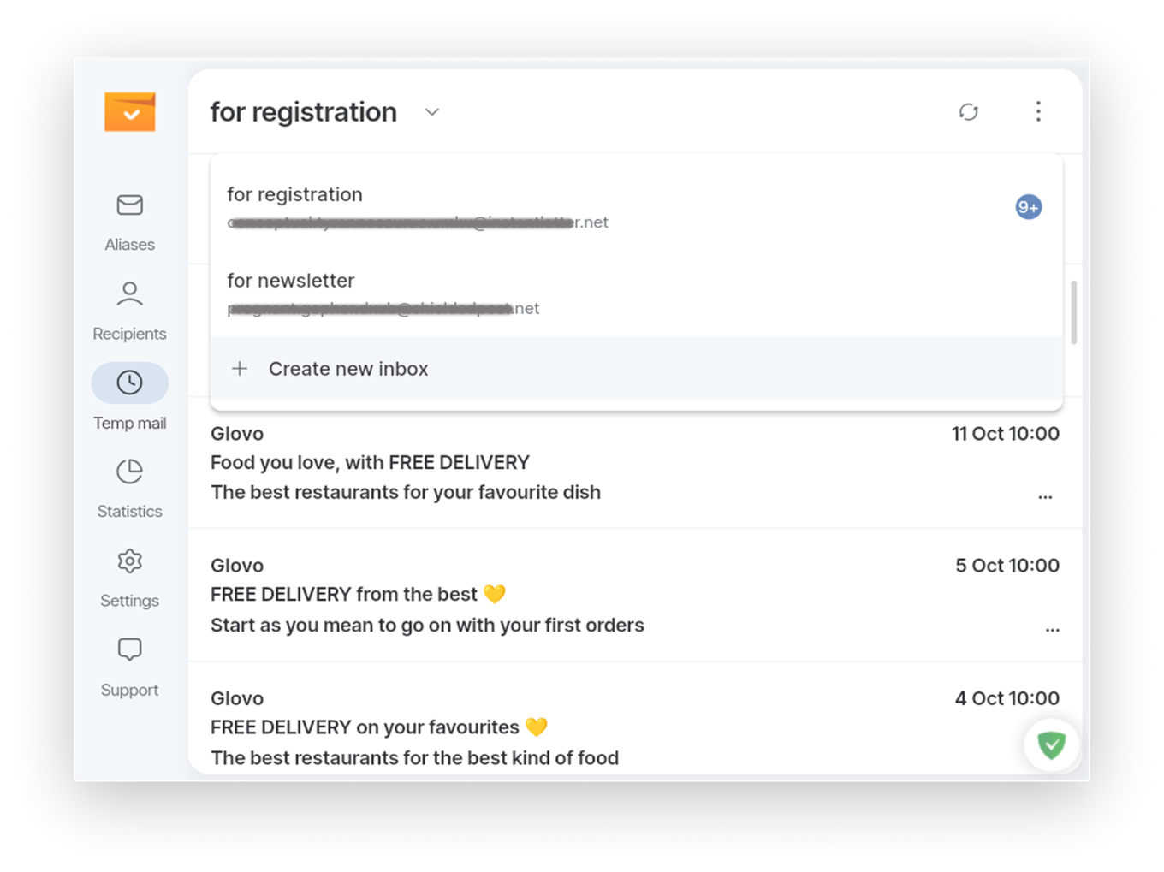Click the vertical scrollbar thumb

[1073, 312]
